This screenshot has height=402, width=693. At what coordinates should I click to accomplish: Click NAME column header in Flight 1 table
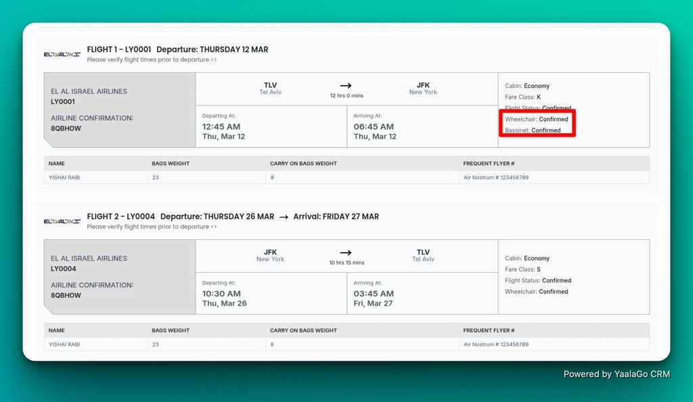(x=57, y=164)
